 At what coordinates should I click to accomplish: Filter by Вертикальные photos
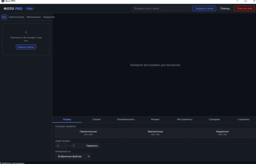(34, 17)
